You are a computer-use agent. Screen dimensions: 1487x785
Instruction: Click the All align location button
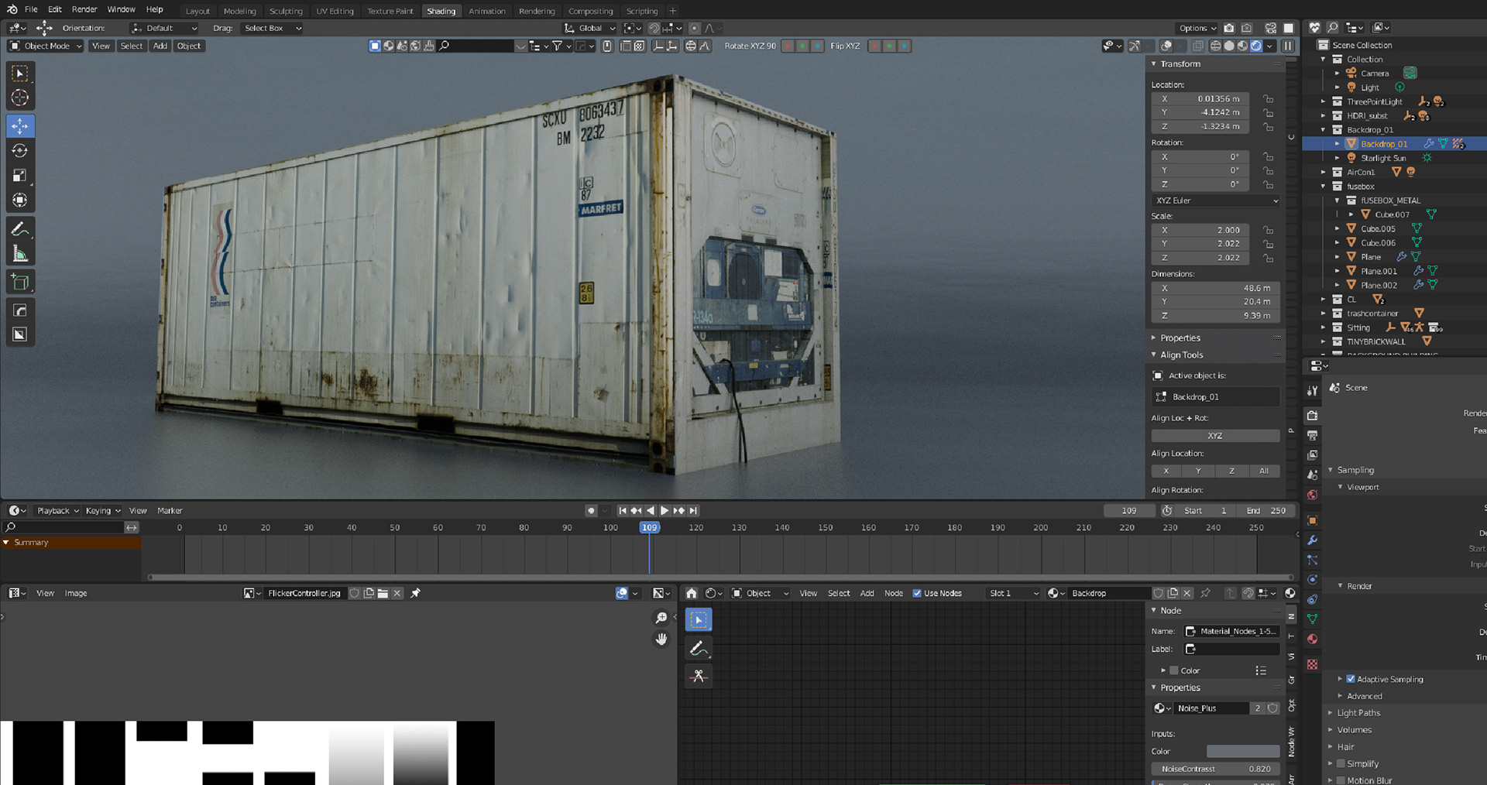(x=1264, y=471)
